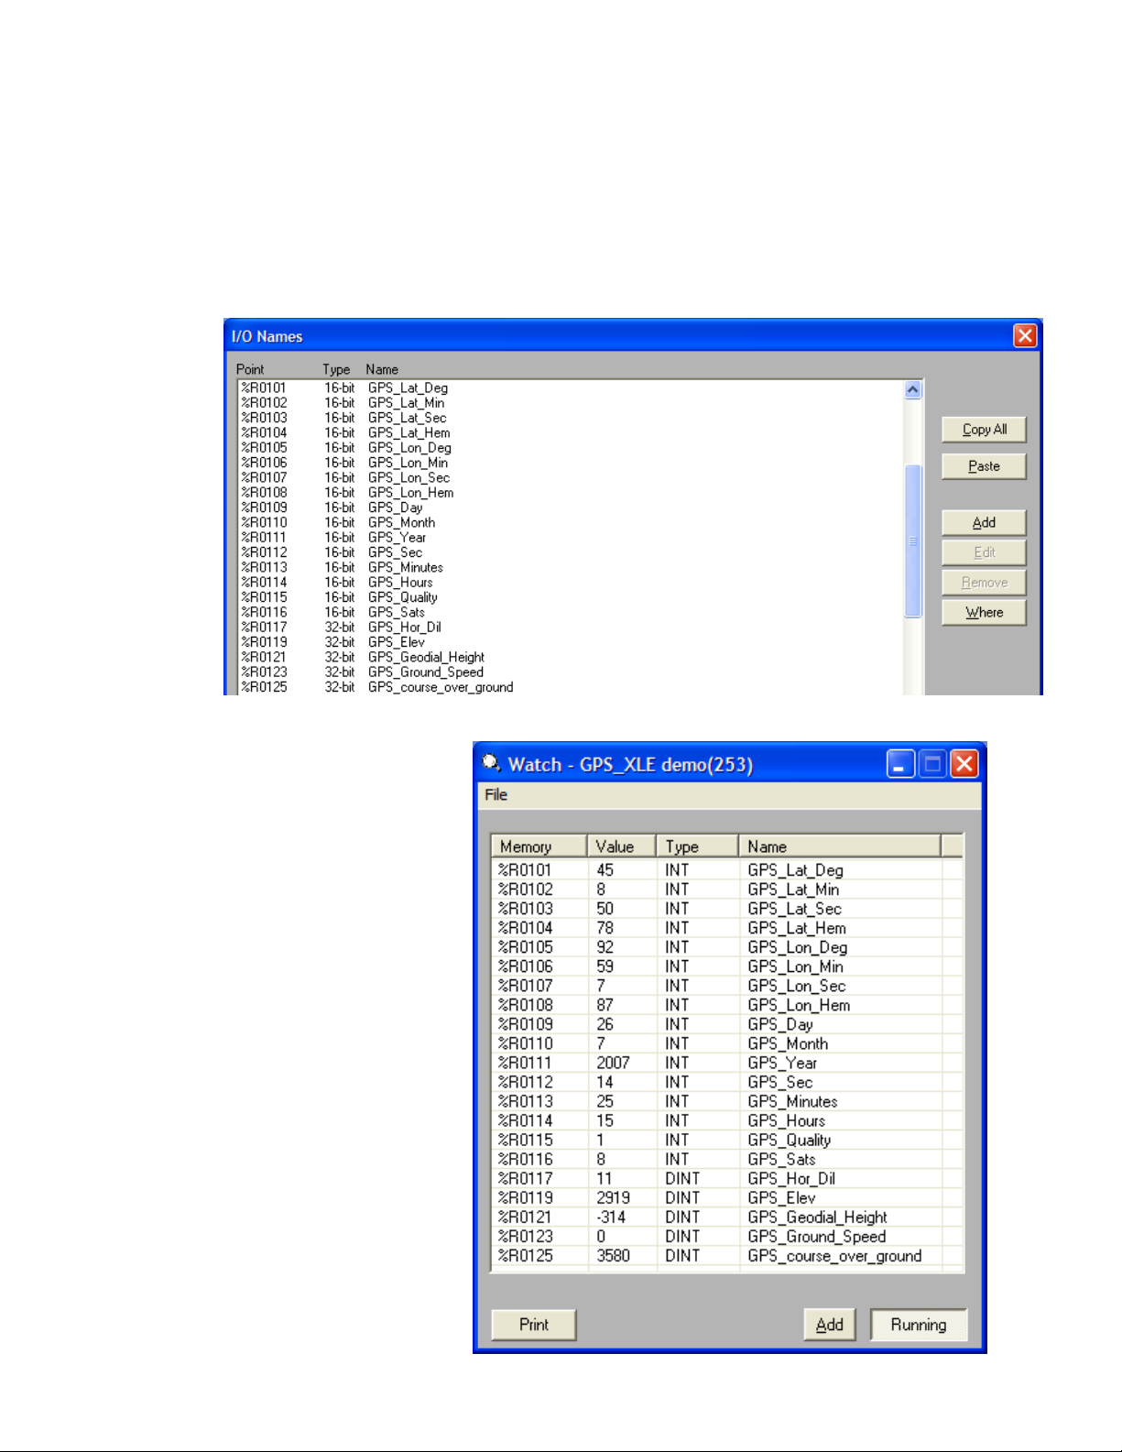Click value -314 for GPS_Geodial_Height in Watch

pyautogui.click(x=611, y=1217)
